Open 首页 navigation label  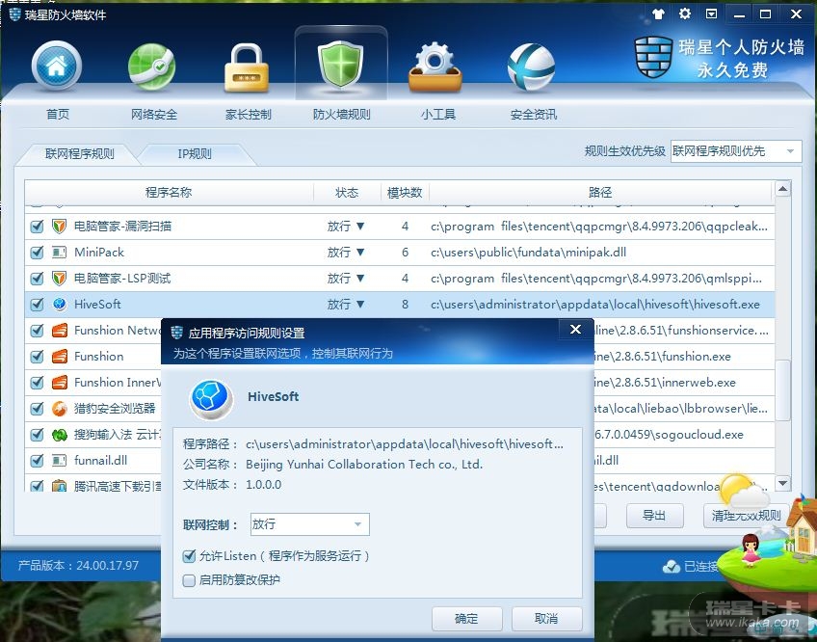tap(57, 114)
